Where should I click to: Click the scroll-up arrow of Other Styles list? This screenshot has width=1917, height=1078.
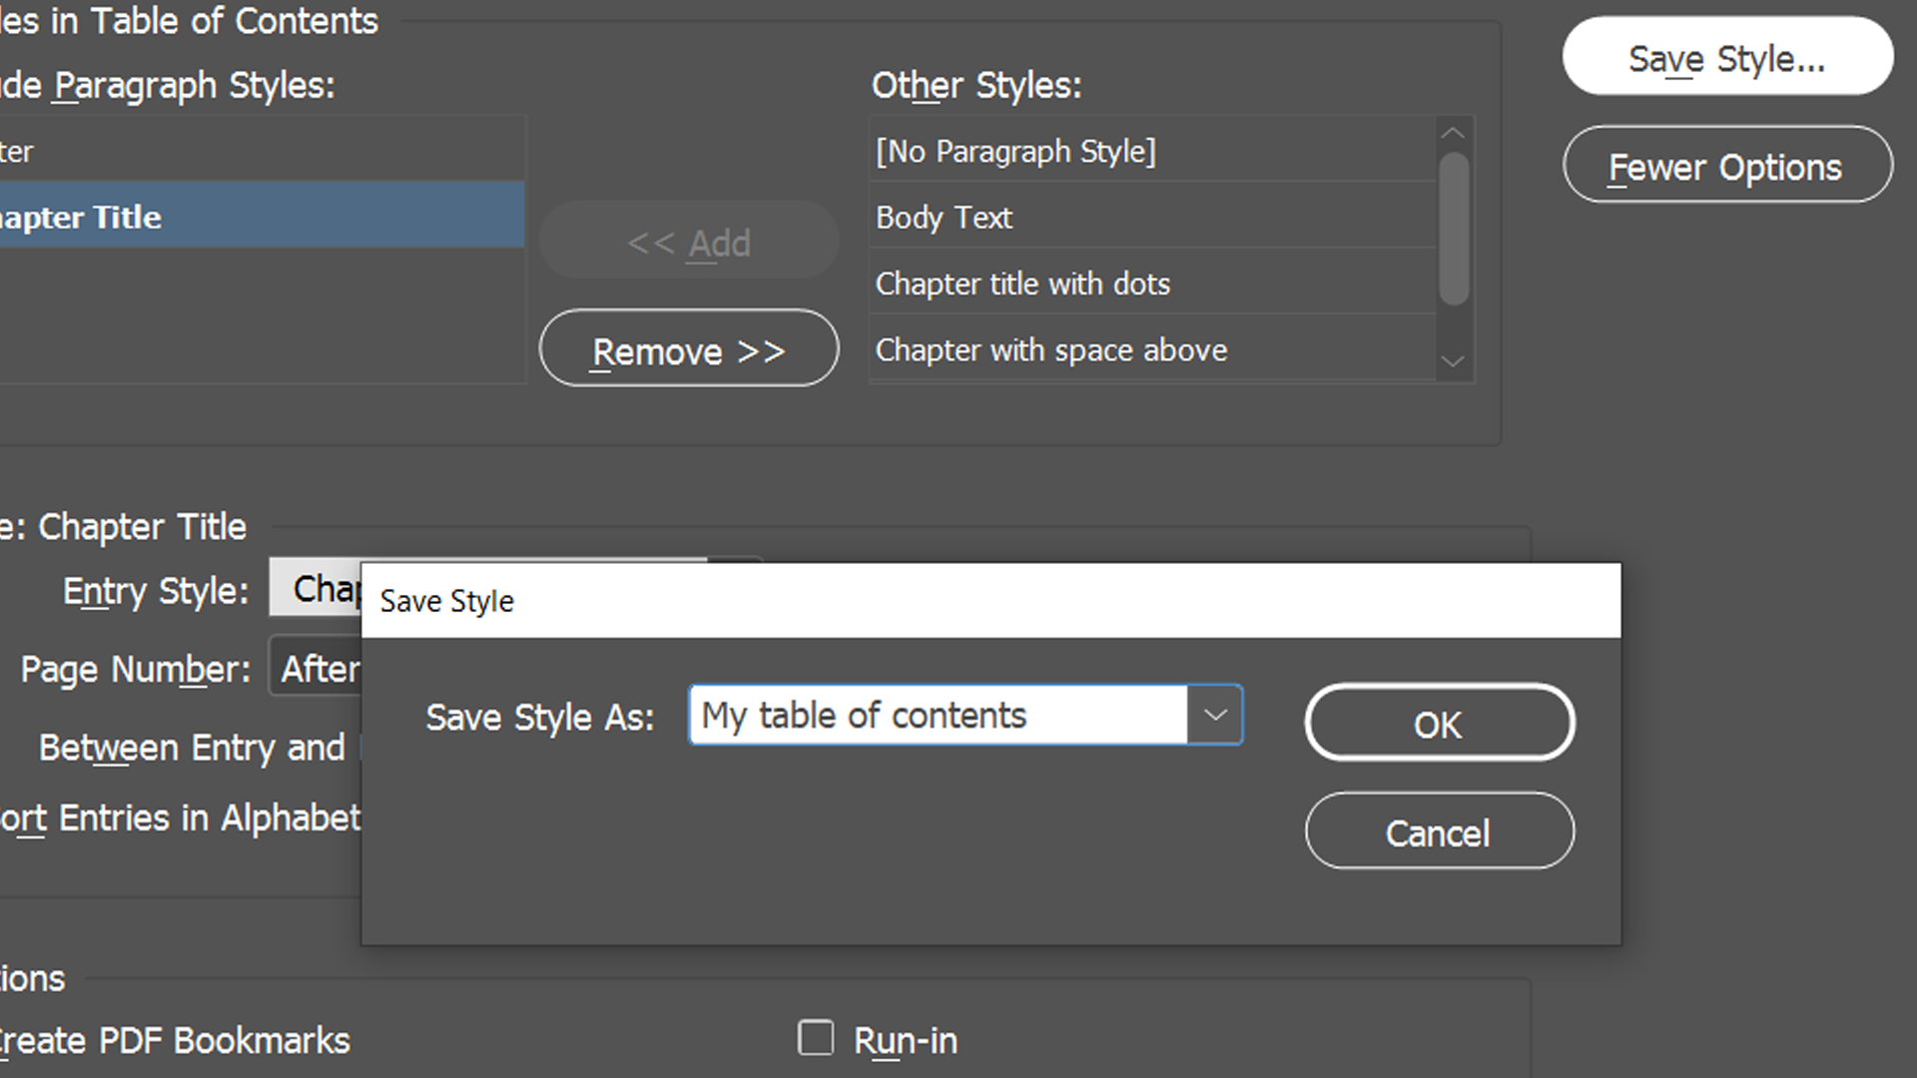[x=1453, y=133]
